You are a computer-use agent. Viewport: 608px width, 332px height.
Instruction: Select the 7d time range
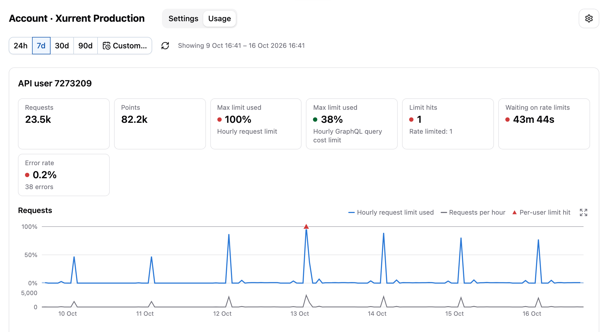[x=41, y=46]
